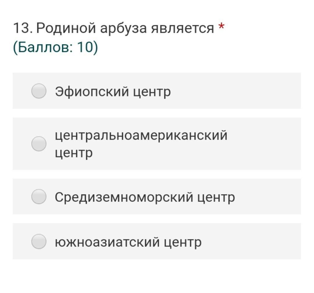Mark the южноазиатский центр radio circle

coord(39,241)
